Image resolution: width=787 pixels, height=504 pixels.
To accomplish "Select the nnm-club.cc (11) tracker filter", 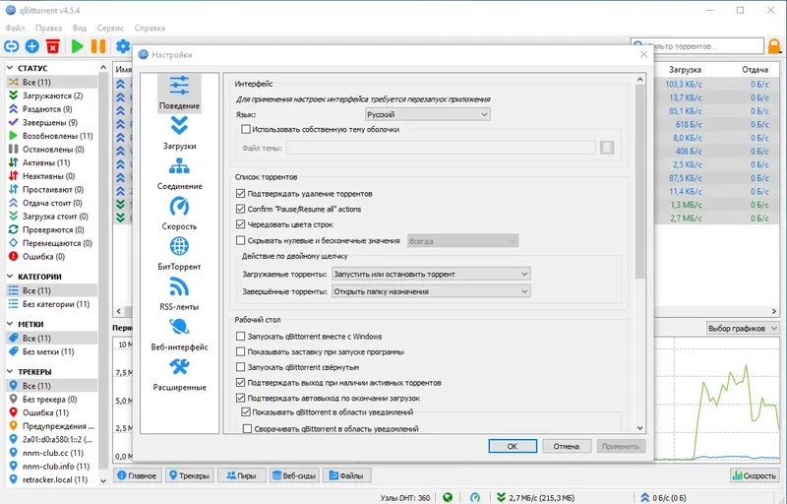I will 52,453.
